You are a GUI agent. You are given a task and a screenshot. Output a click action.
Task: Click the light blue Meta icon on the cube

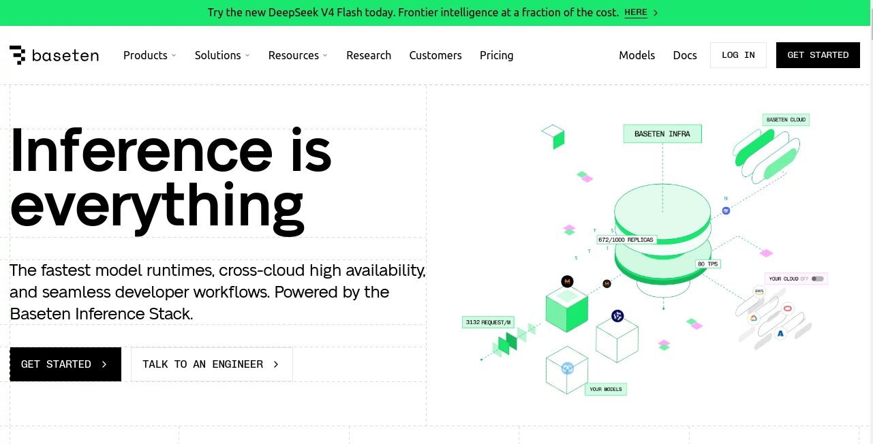click(x=567, y=368)
